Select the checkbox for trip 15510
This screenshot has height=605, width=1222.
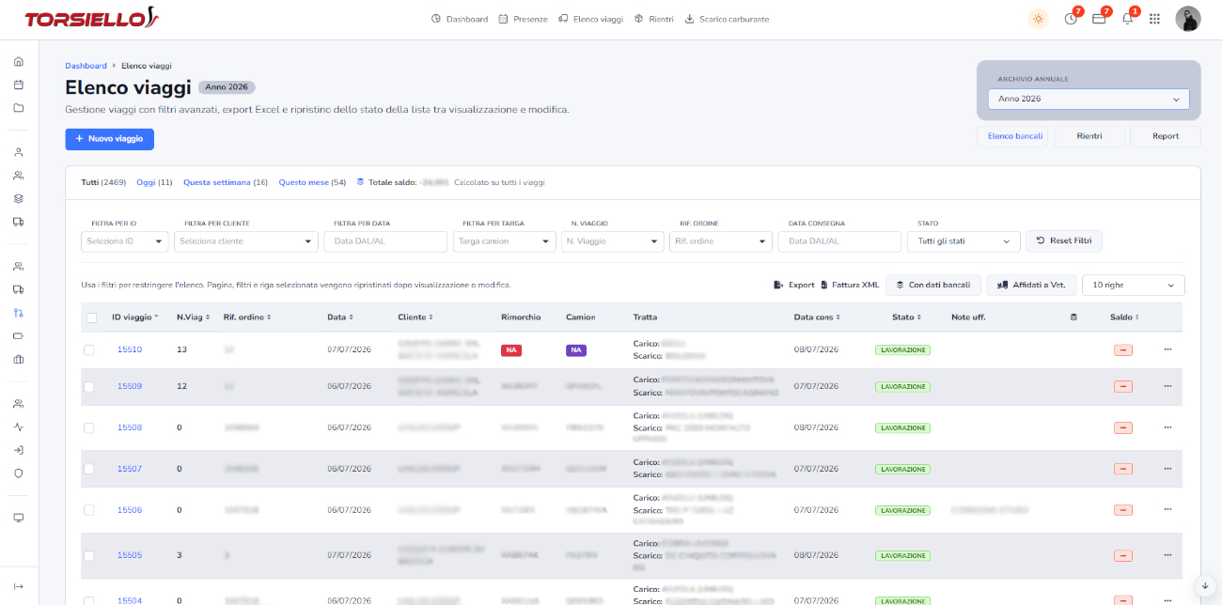coord(89,349)
